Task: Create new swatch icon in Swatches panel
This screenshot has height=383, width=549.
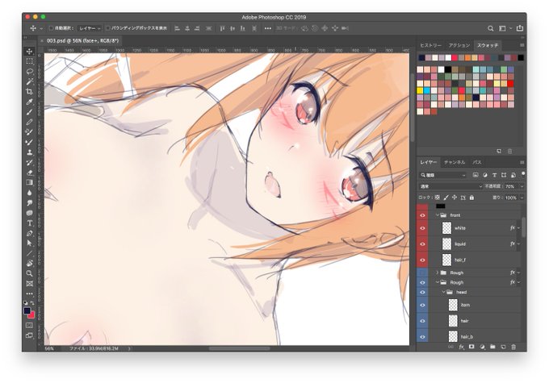Action: 499,151
